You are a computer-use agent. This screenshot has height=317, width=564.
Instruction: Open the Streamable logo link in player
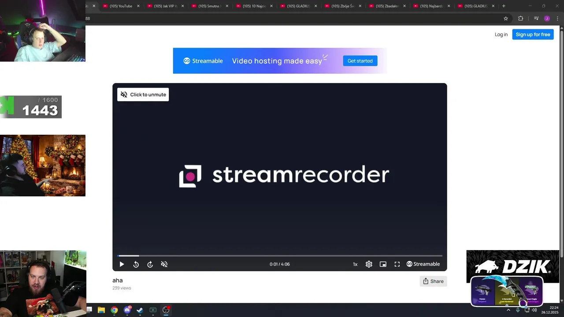coord(423,264)
